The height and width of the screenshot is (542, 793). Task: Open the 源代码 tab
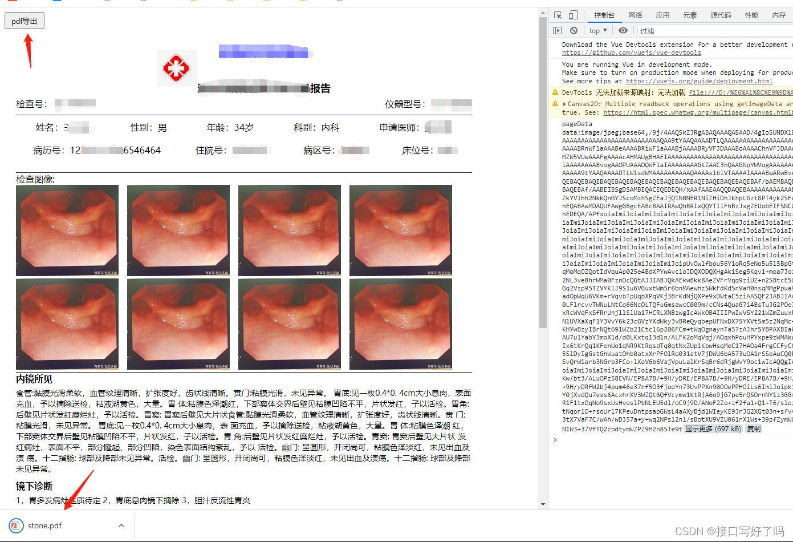720,15
